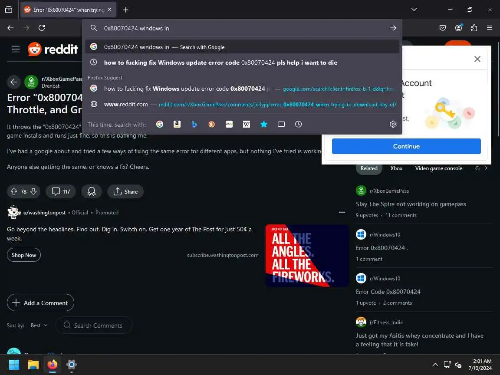The width and height of the screenshot is (500, 375).
Task: Open Settings from taskbar
Action: (x=72, y=365)
